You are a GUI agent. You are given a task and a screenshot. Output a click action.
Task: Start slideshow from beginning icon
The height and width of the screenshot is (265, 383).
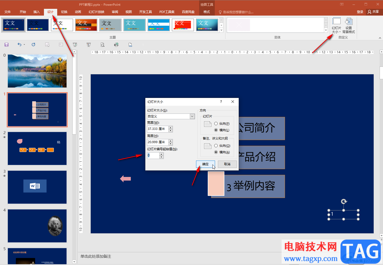coord(75,45)
